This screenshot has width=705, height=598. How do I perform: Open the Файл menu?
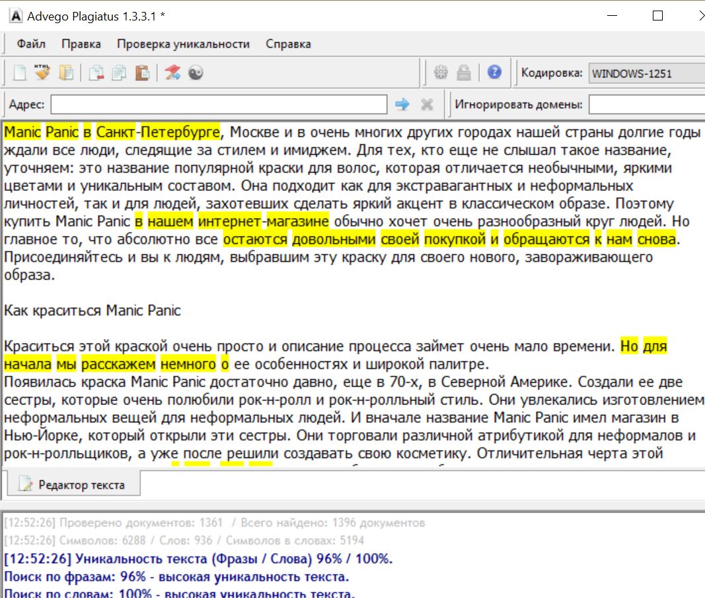click(31, 44)
